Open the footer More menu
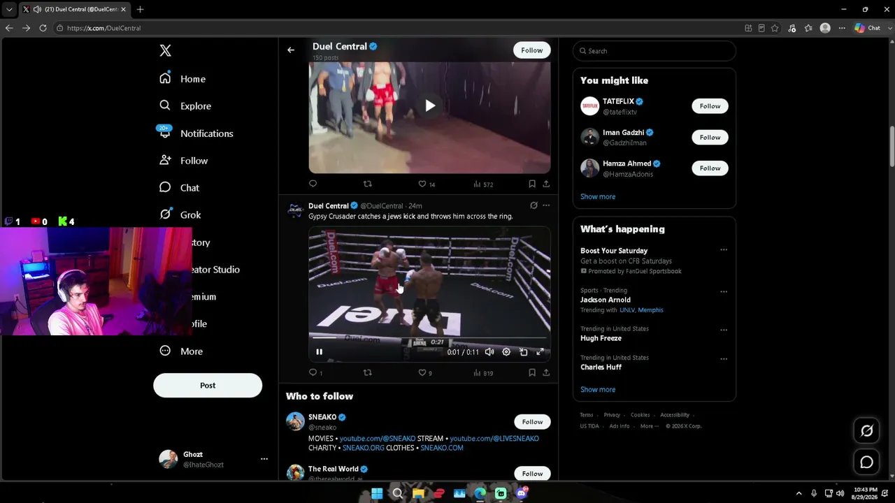Image resolution: width=895 pixels, height=503 pixels. click(x=648, y=426)
